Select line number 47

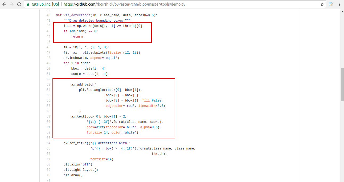coord(48,52)
